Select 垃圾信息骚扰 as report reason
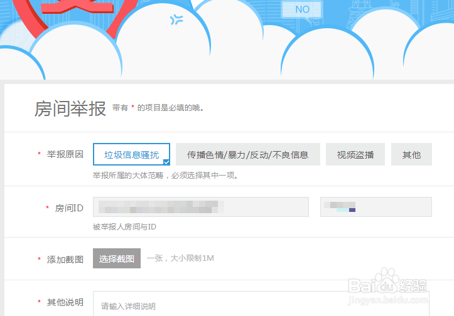 pos(131,154)
